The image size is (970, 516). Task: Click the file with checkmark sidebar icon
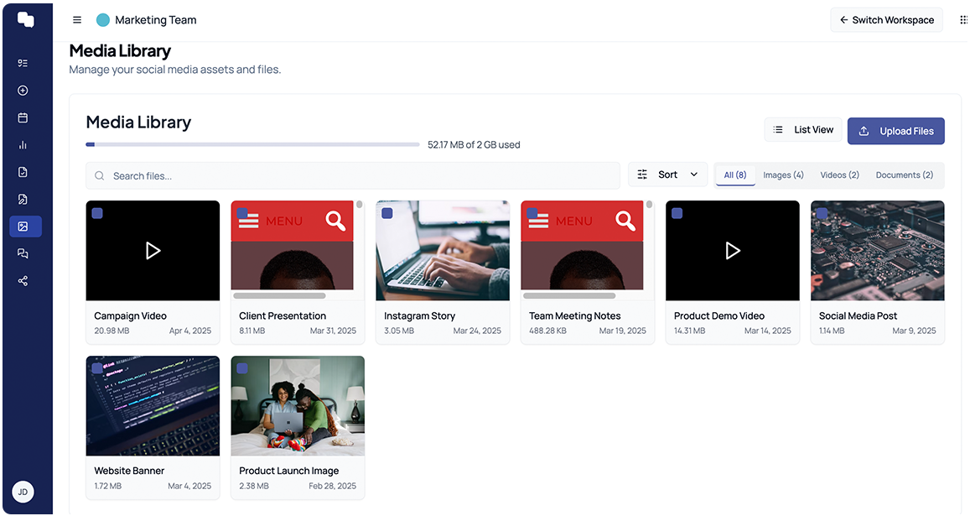coord(23,172)
